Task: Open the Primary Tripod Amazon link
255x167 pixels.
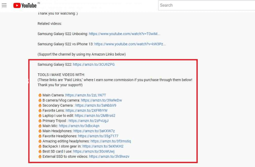Action: [x=88, y=121]
